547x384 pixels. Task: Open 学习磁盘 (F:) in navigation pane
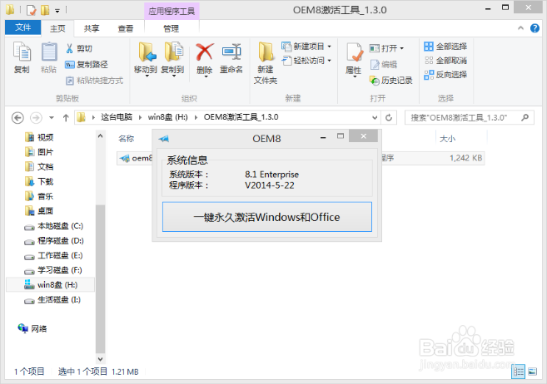coord(54,270)
